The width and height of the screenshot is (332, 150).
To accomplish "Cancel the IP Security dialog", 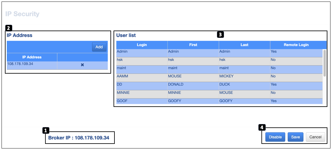I will click(315, 137).
